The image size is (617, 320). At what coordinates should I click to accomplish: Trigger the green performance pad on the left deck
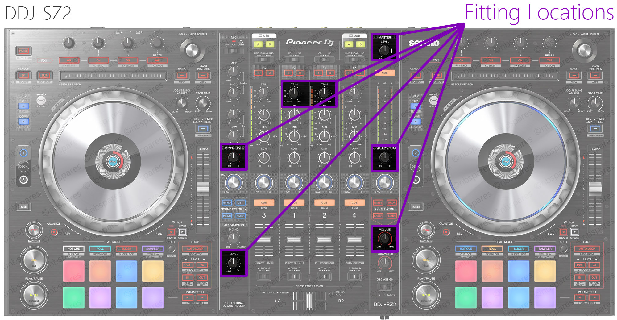[74, 297]
